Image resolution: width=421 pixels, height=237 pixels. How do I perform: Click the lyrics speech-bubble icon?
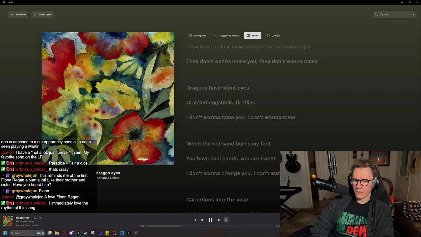pyautogui.click(x=248, y=36)
